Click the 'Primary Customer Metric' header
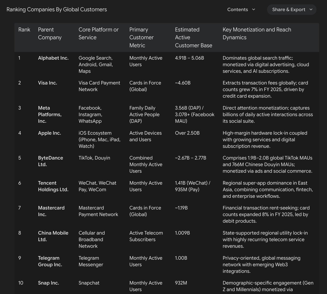 (x=141, y=37)
